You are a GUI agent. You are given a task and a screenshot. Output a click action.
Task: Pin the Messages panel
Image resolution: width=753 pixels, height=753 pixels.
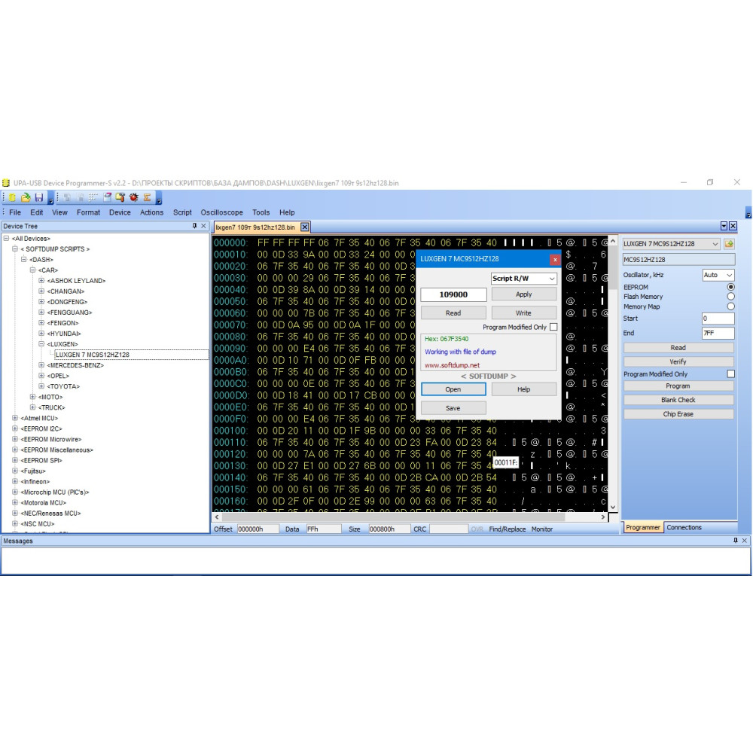(x=735, y=540)
